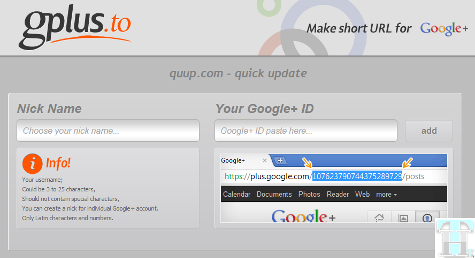Click the home icon in example image
The width and height of the screenshot is (475, 258).
pyautogui.click(x=379, y=217)
